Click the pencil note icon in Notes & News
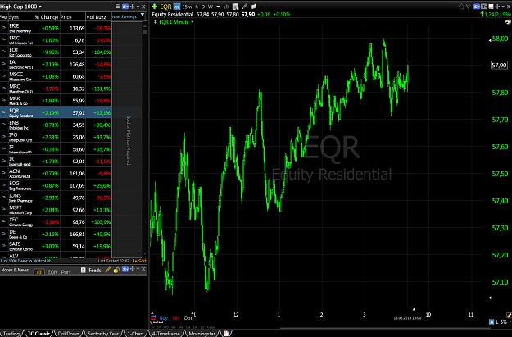Image resolution: width=512 pixels, height=337 pixels. [x=108, y=270]
